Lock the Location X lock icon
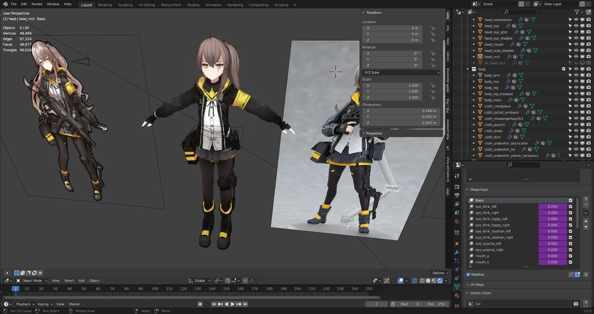Viewport: 594px width, 314px height. click(433, 28)
